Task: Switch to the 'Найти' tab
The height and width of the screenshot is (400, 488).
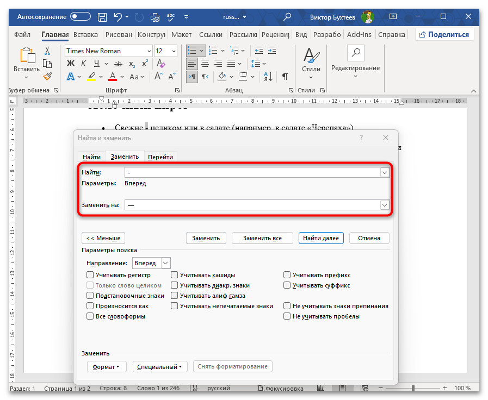Action: click(x=91, y=157)
